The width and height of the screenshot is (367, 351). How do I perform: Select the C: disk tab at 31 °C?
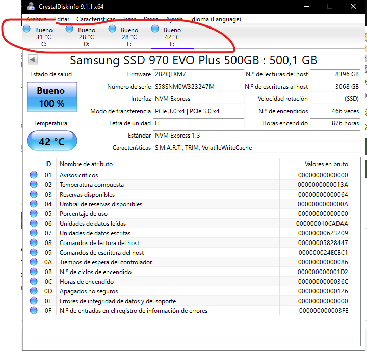click(44, 37)
